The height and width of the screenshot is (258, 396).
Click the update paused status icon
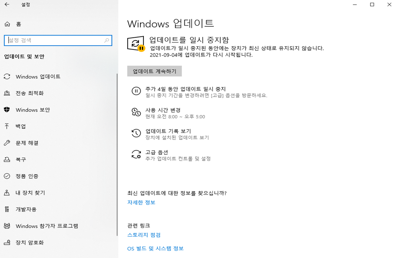coord(136,44)
